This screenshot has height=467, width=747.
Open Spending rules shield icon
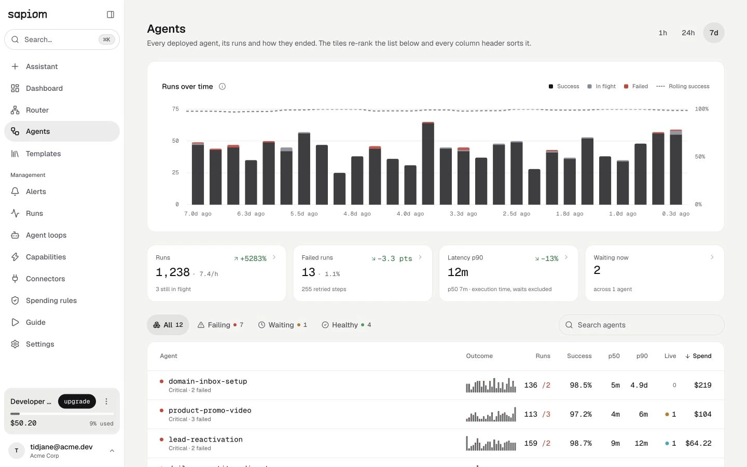pos(15,300)
